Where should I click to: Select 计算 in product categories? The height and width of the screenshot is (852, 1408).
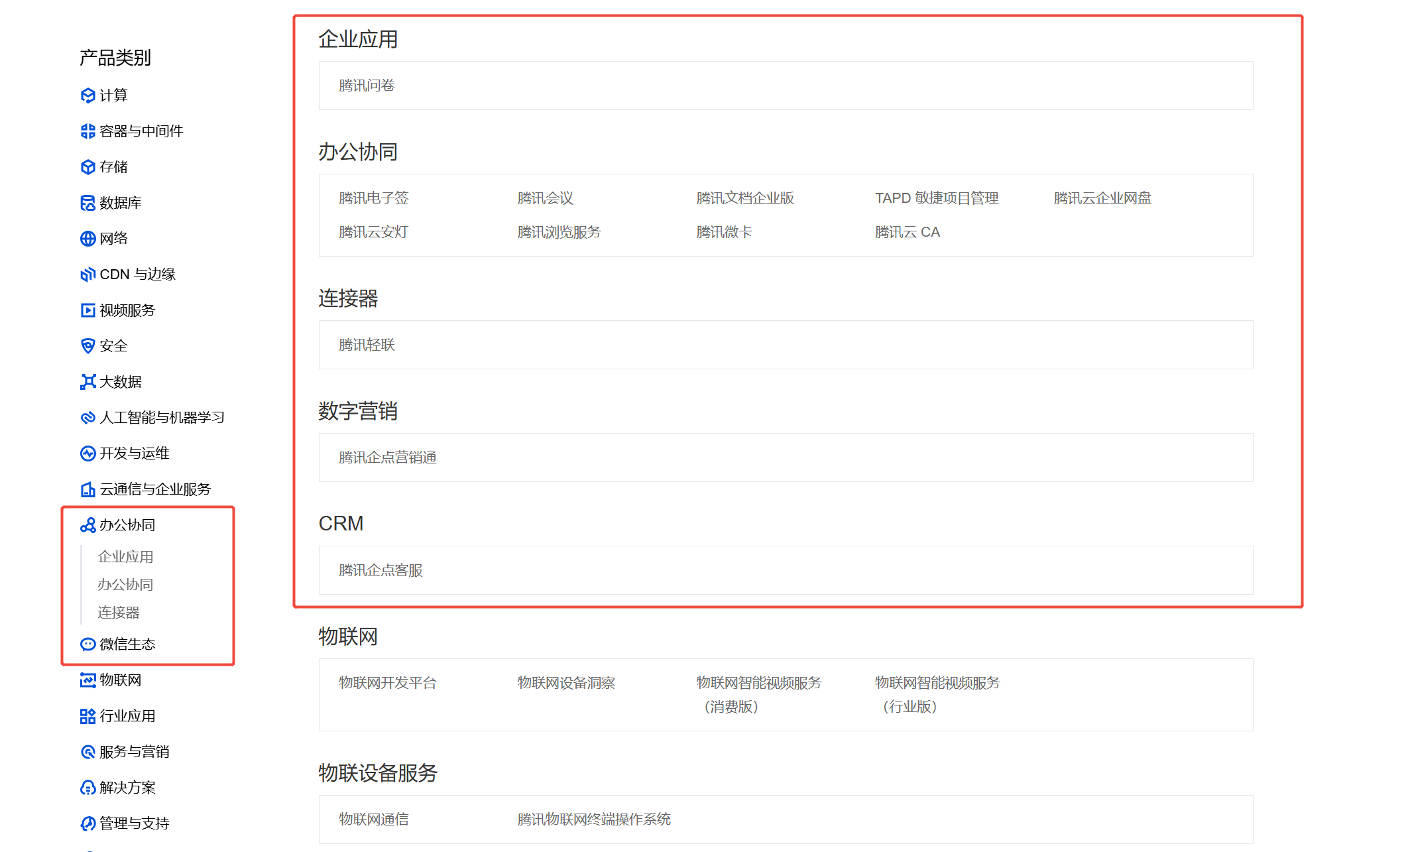click(x=113, y=95)
